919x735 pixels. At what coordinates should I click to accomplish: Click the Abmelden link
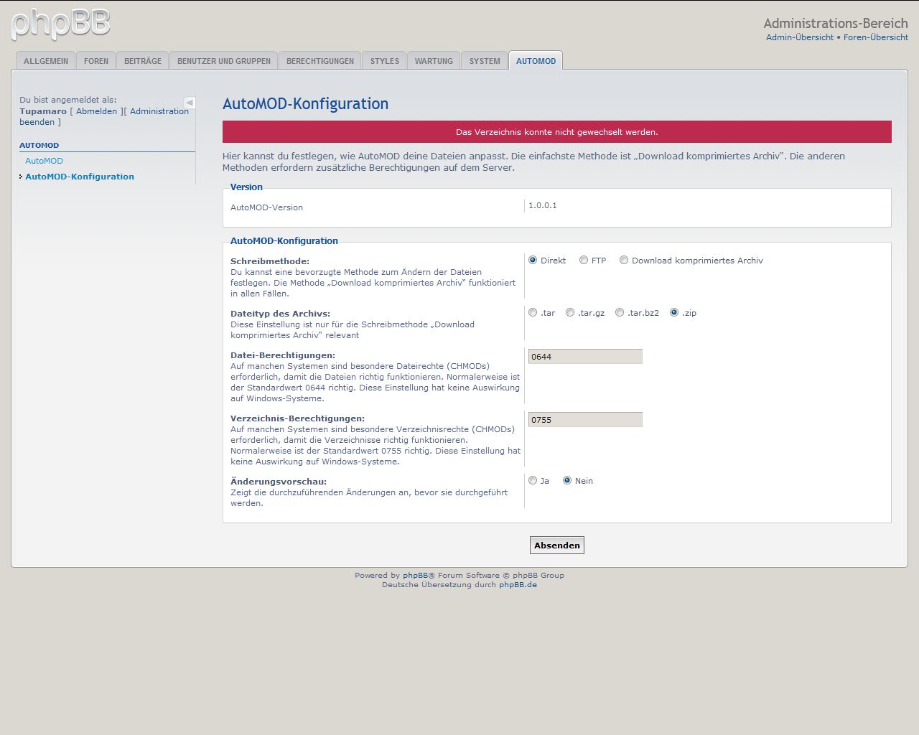click(x=96, y=111)
